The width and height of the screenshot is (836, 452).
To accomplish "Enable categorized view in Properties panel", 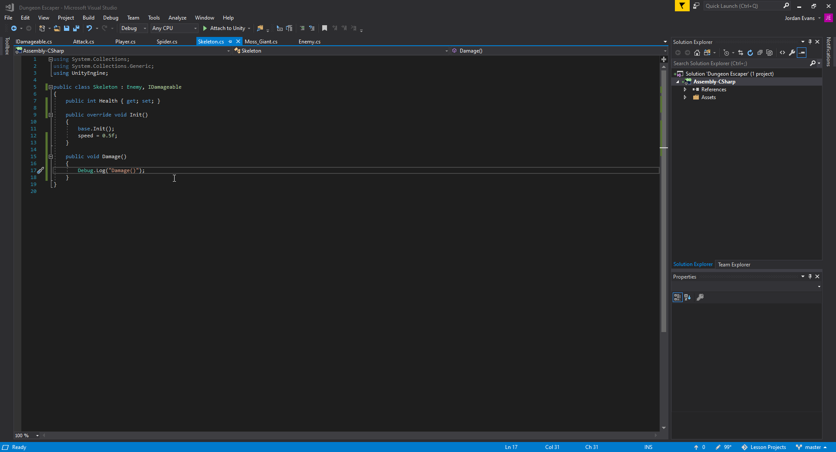I will [x=678, y=297].
